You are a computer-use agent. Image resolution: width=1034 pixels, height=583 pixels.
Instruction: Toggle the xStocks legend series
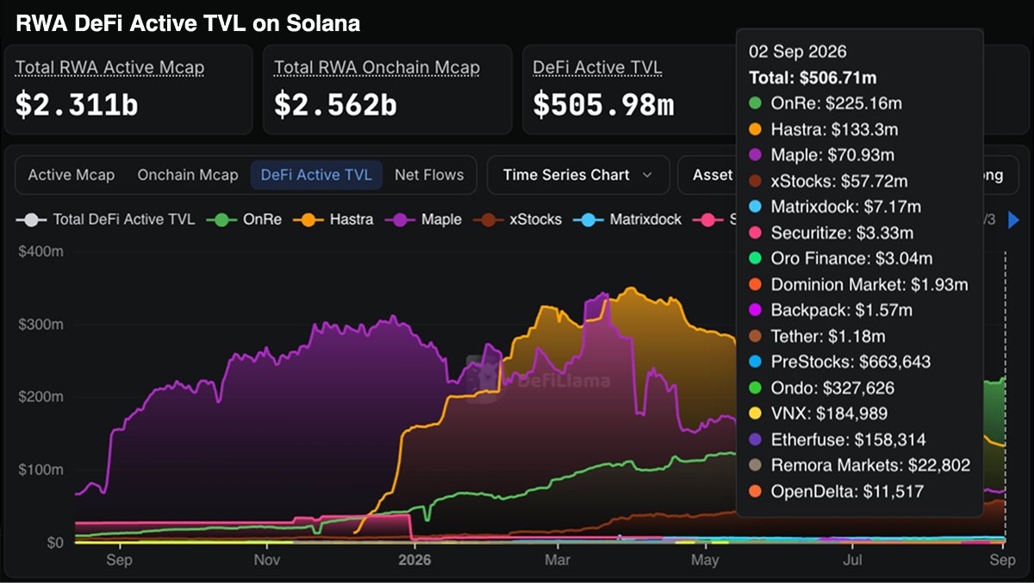(x=517, y=220)
